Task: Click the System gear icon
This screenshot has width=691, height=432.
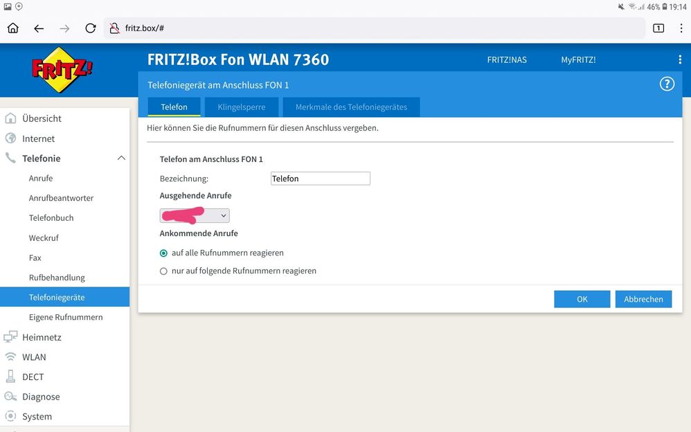Action: pyautogui.click(x=10, y=415)
